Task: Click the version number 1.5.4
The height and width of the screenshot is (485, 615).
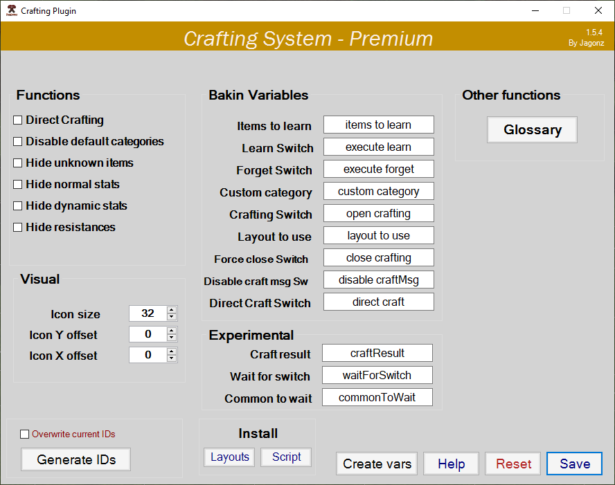Action: 594,33
